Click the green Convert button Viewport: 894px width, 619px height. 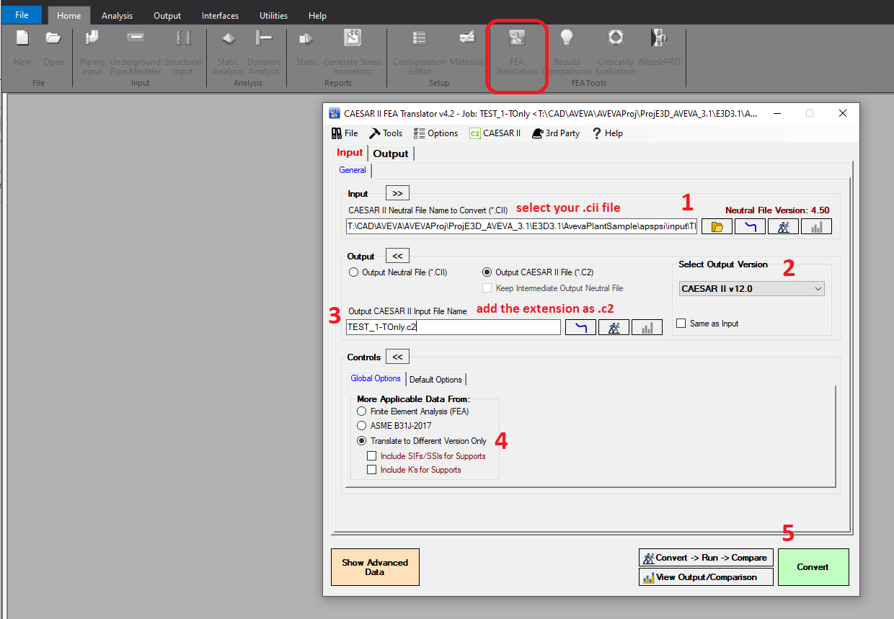[x=813, y=567]
